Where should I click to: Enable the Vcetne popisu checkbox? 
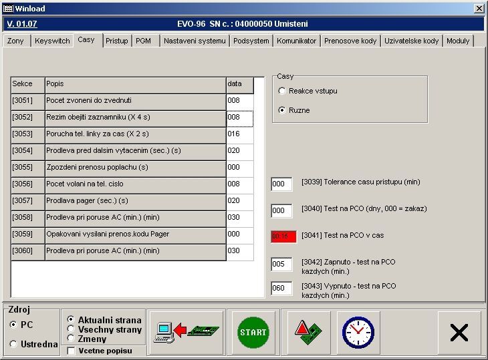71,351
